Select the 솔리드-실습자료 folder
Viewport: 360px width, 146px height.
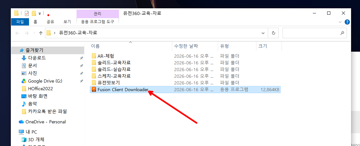pyautogui.click(x=114, y=69)
